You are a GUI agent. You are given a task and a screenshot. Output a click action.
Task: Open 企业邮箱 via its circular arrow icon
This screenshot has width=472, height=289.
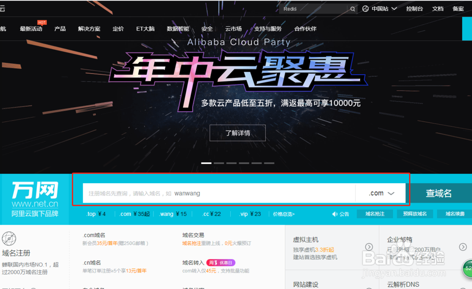[463, 246]
